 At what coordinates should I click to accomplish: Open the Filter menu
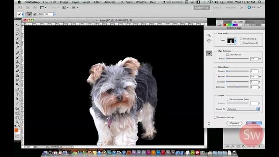tap(97, 2)
